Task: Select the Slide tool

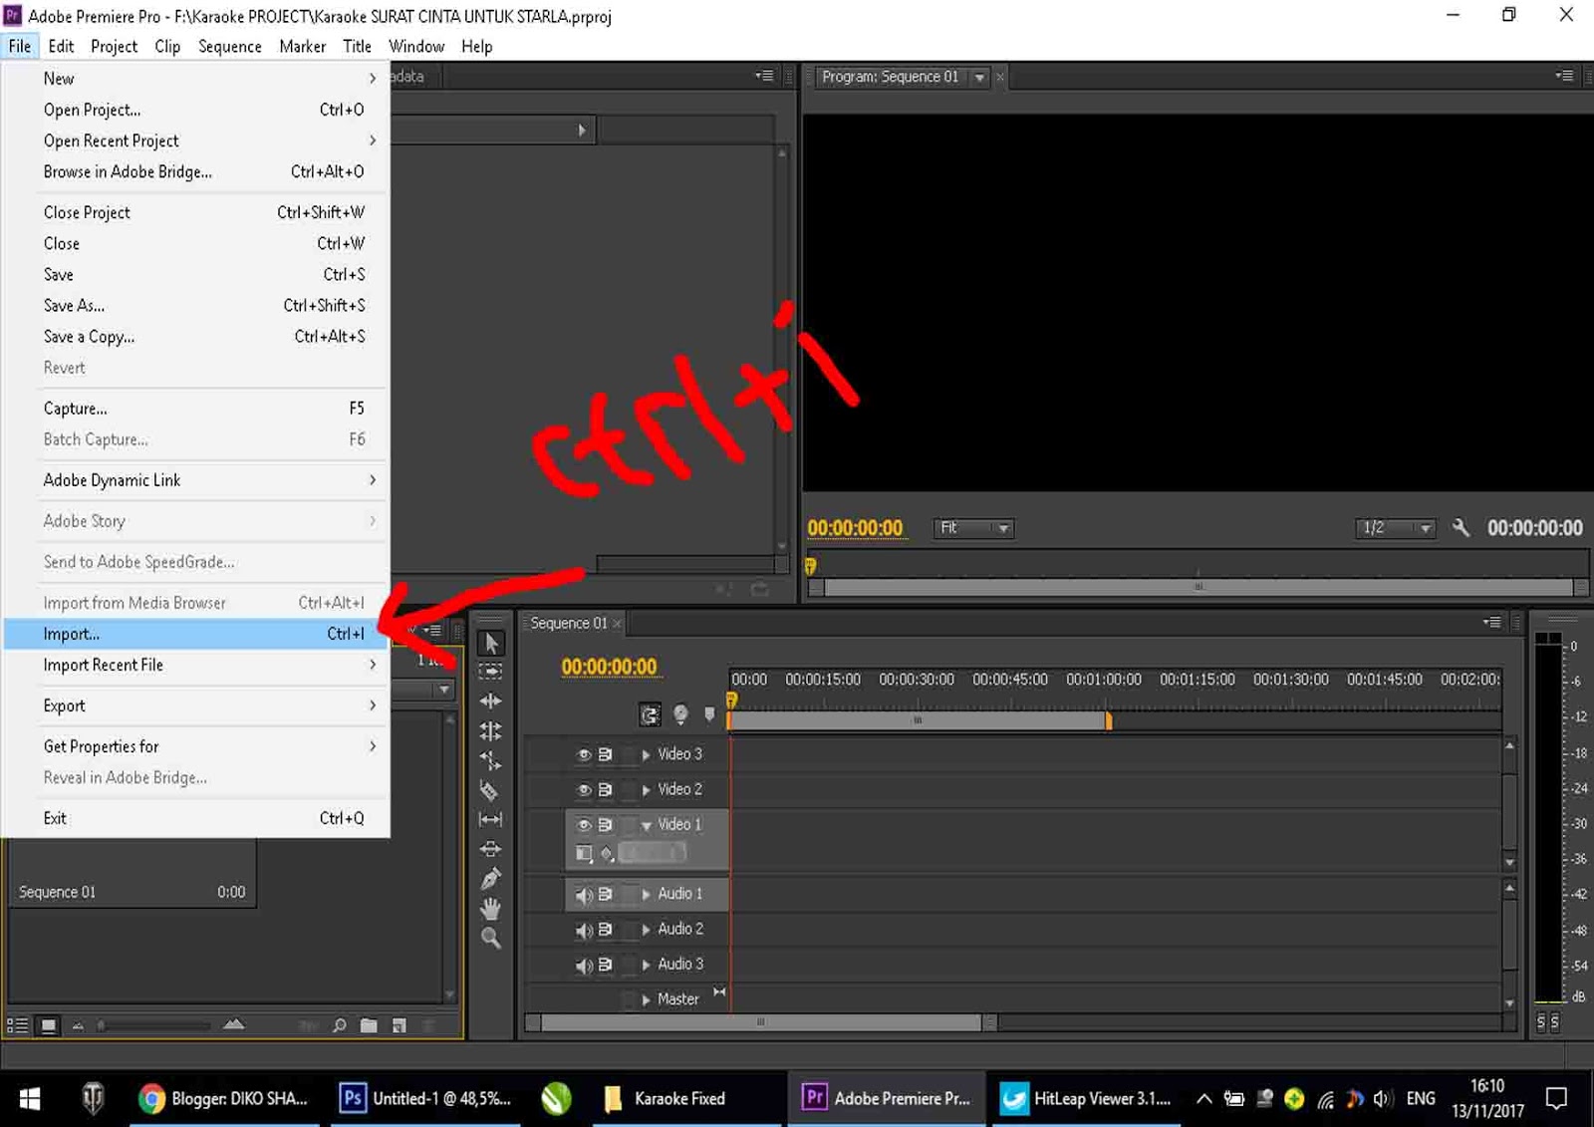Action: tap(490, 849)
